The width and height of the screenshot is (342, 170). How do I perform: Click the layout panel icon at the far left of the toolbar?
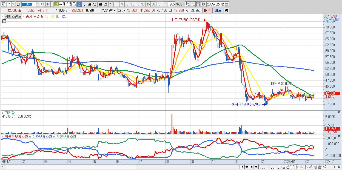(x=3, y=4)
